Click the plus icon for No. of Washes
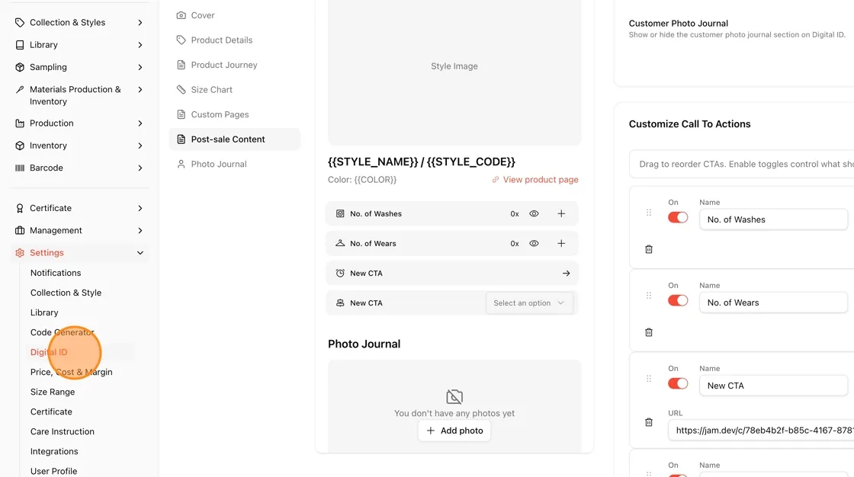This screenshot has width=854, height=477. click(x=561, y=213)
